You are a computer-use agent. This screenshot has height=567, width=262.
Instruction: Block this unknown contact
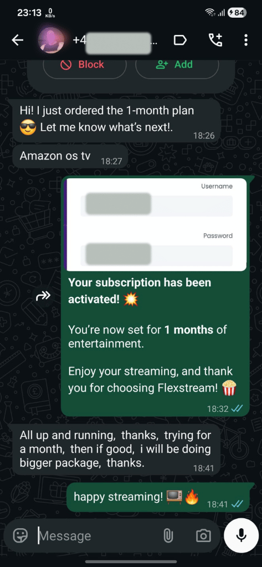[85, 65]
